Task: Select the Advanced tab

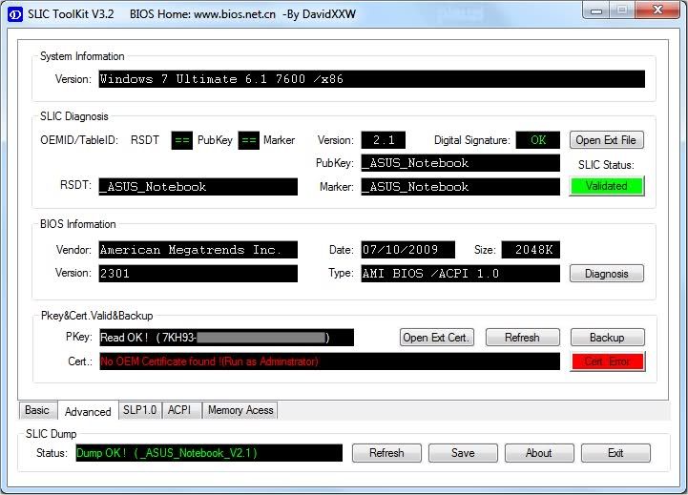Action: click(88, 411)
